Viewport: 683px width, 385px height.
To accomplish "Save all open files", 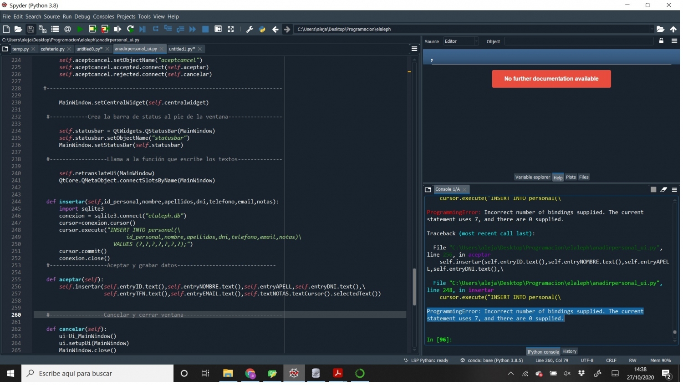I will click(x=43, y=29).
